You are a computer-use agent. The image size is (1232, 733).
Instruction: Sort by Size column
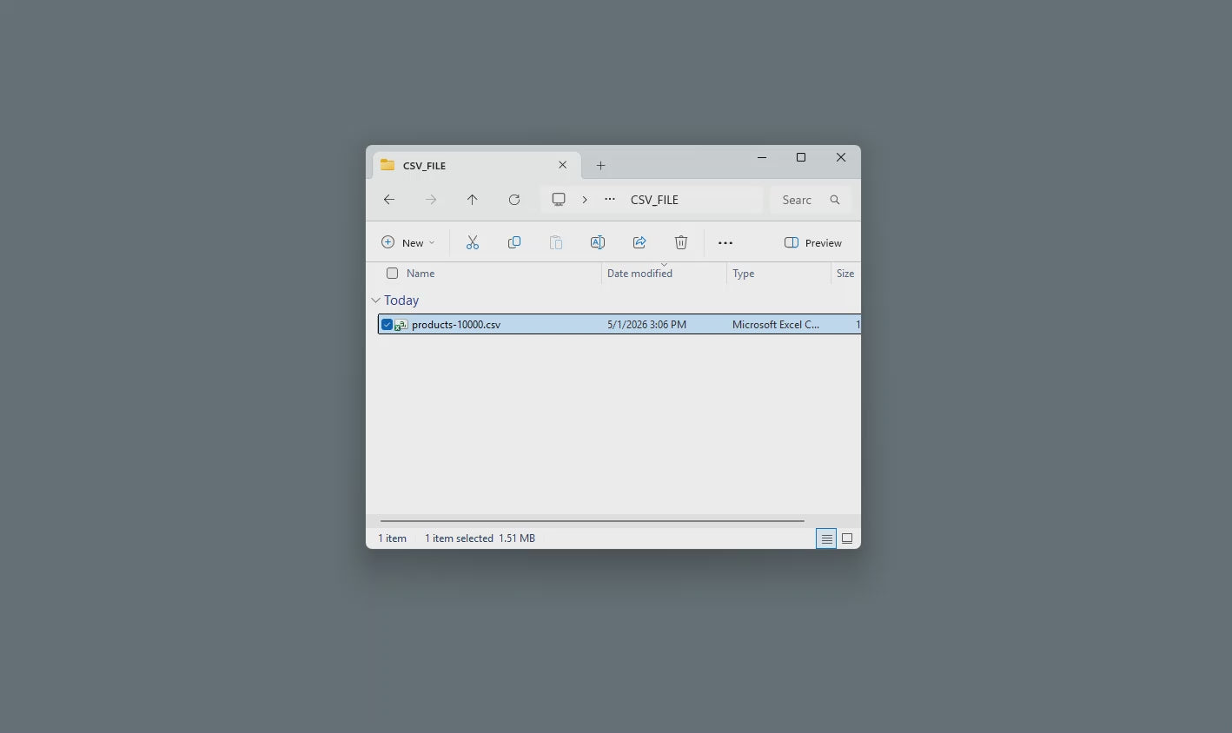[845, 274]
